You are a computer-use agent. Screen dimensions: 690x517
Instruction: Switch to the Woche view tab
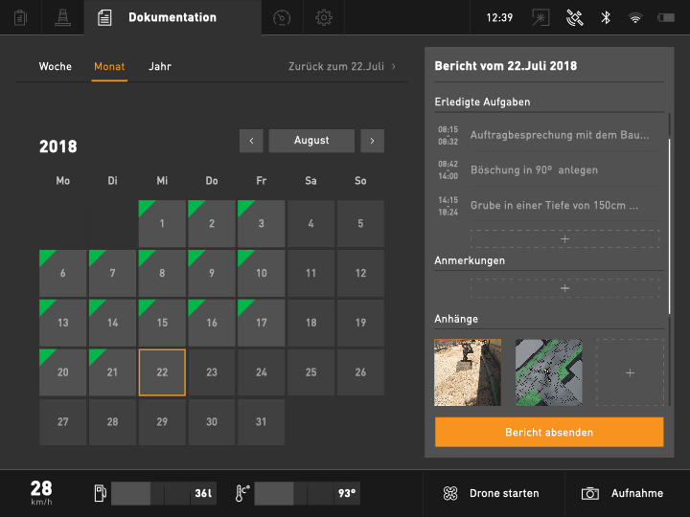pyautogui.click(x=55, y=67)
